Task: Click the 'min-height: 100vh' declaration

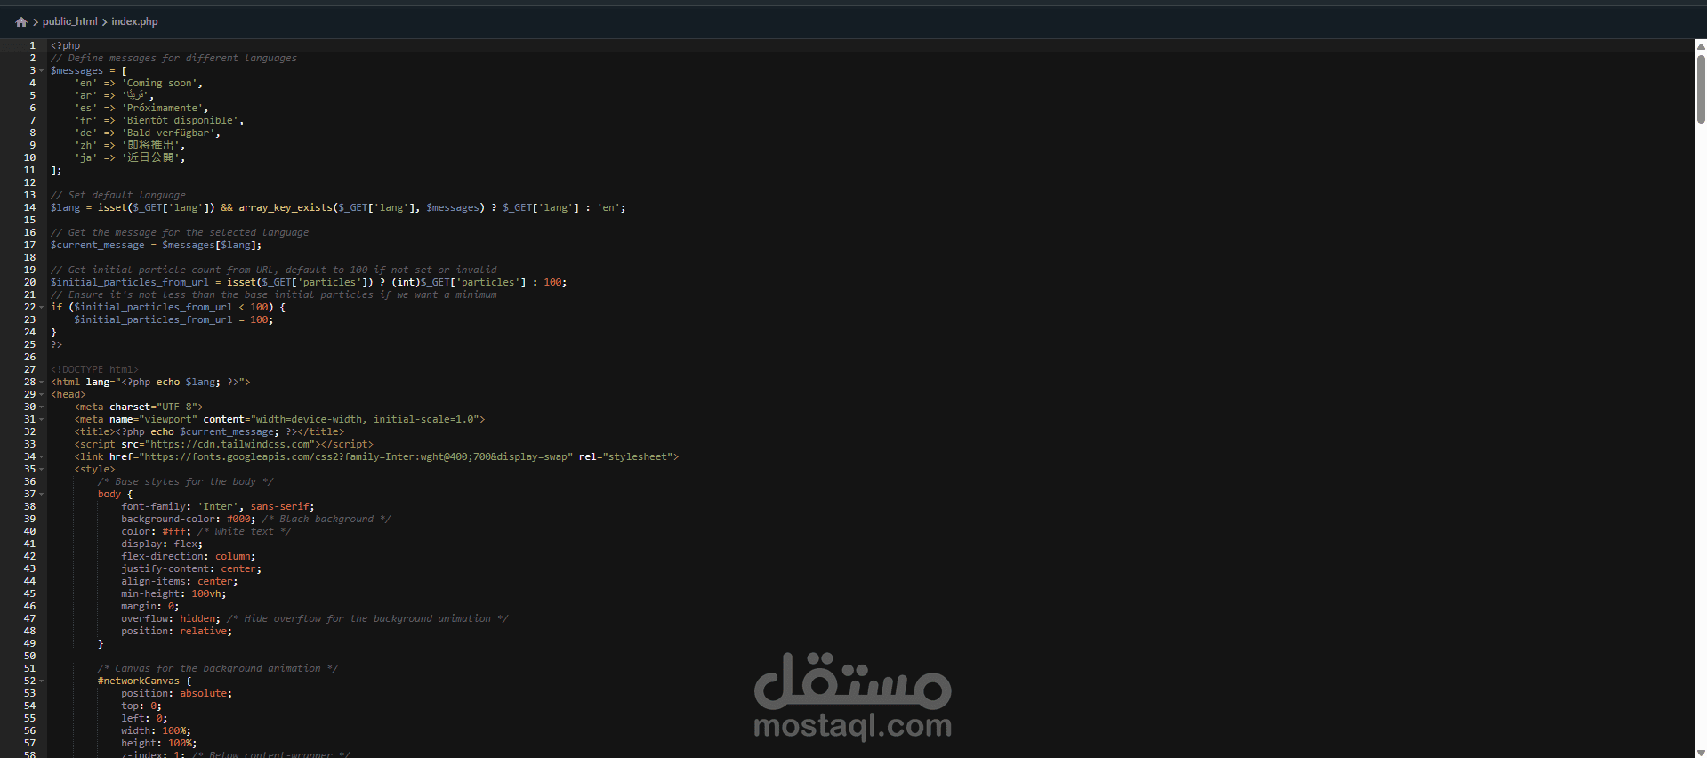Action: [173, 593]
